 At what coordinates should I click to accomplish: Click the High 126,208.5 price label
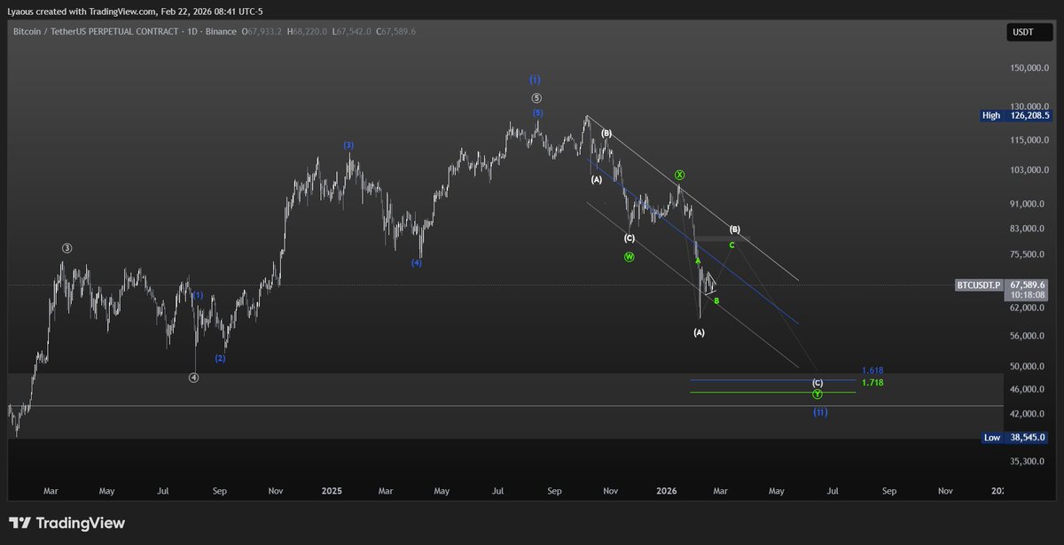[x=1015, y=115]
